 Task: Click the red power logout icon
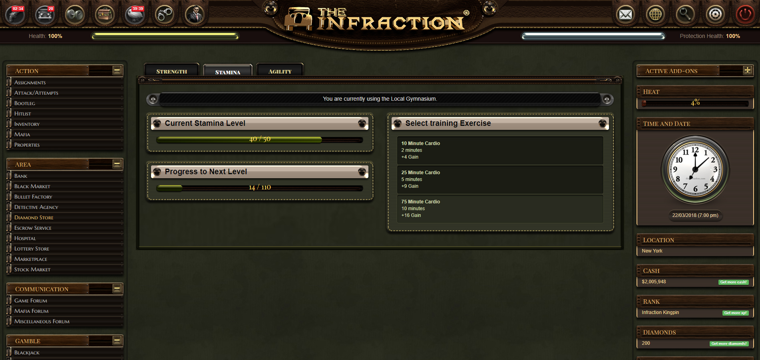[x=745, y=15]
